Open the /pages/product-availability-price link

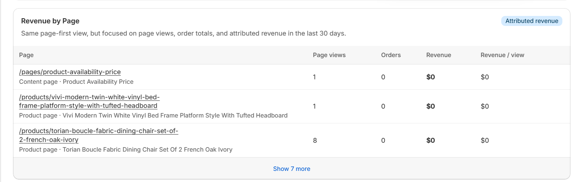(70, 72)
